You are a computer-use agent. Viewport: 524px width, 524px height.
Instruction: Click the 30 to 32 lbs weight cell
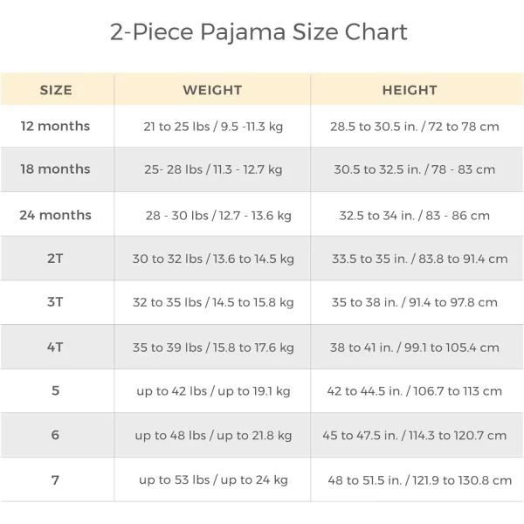click(213, 259)
